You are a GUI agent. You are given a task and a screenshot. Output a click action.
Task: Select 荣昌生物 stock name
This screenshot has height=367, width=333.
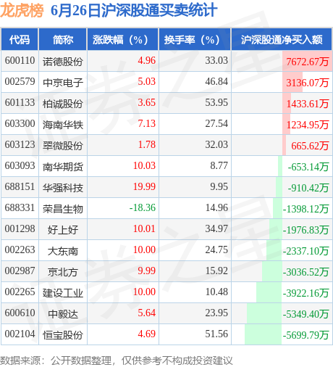tap(63, 209)
